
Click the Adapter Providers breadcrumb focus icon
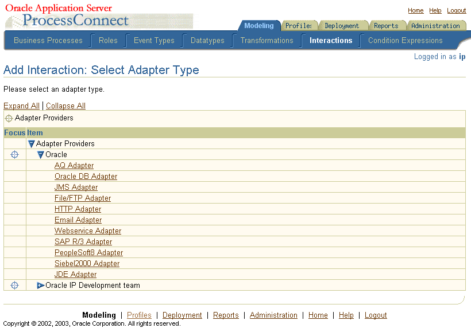pos(9,119)
